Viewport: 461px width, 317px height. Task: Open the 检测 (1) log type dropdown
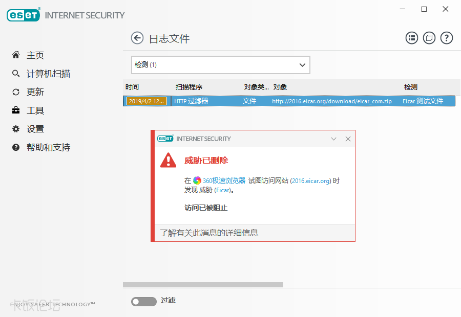click(221, 65)
